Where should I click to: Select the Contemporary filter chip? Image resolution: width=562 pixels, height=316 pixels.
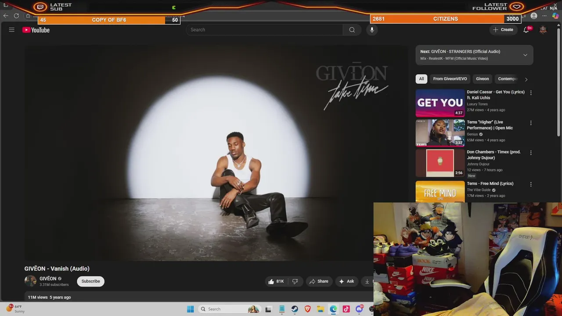[508, 79]
